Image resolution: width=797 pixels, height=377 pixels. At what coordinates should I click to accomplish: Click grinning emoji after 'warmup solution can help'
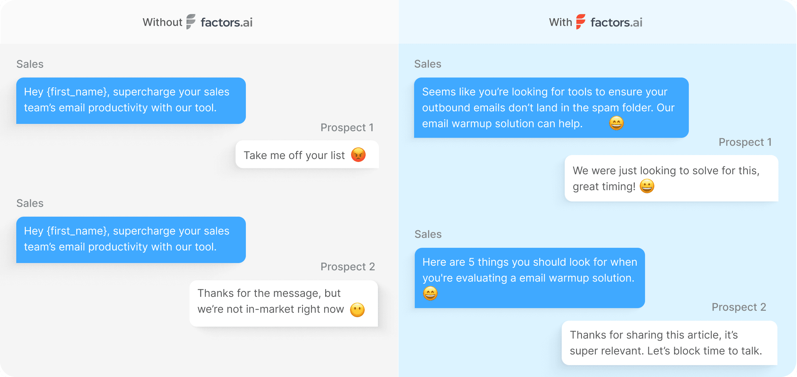click(616, 123)
